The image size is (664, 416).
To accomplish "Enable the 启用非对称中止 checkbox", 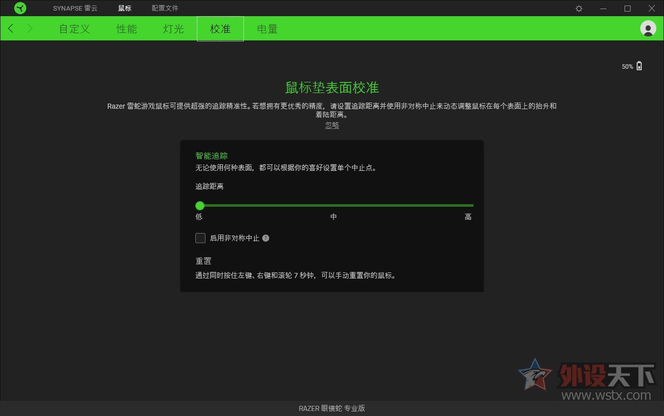I will pos(200,238).
